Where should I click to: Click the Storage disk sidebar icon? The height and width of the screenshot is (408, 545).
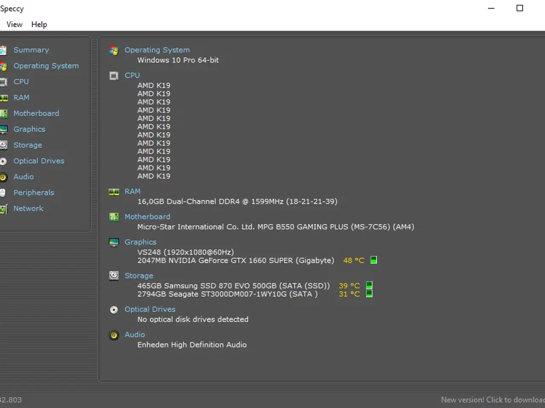coord(3,145)
